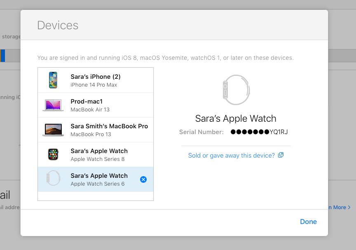Select Sara's Apple Watch Series 6 row

point(96,179)
